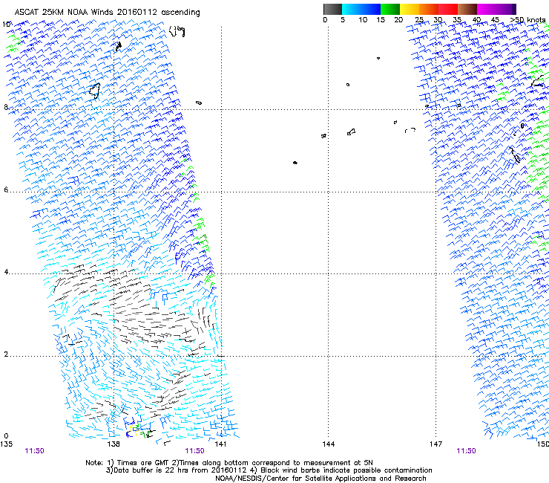Click the '>50 knots' legend label
Viewport: 549px width, 483px height.
[527, 20]
